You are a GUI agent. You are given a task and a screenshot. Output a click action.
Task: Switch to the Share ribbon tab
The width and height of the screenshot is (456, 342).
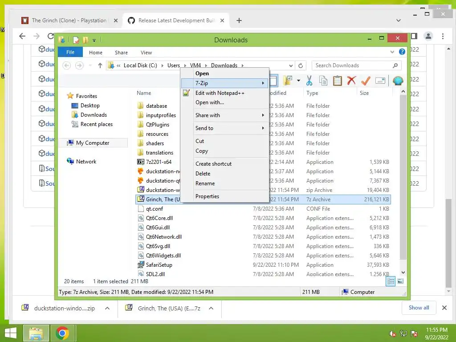(x=121, y=53)
